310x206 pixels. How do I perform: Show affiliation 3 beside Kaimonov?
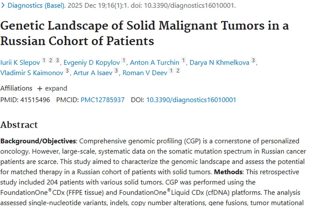(x=67, y=71)
